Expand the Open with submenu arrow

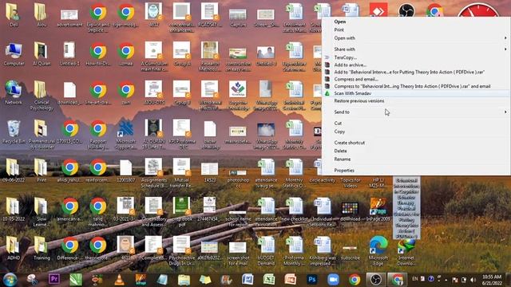coord(505,38)
